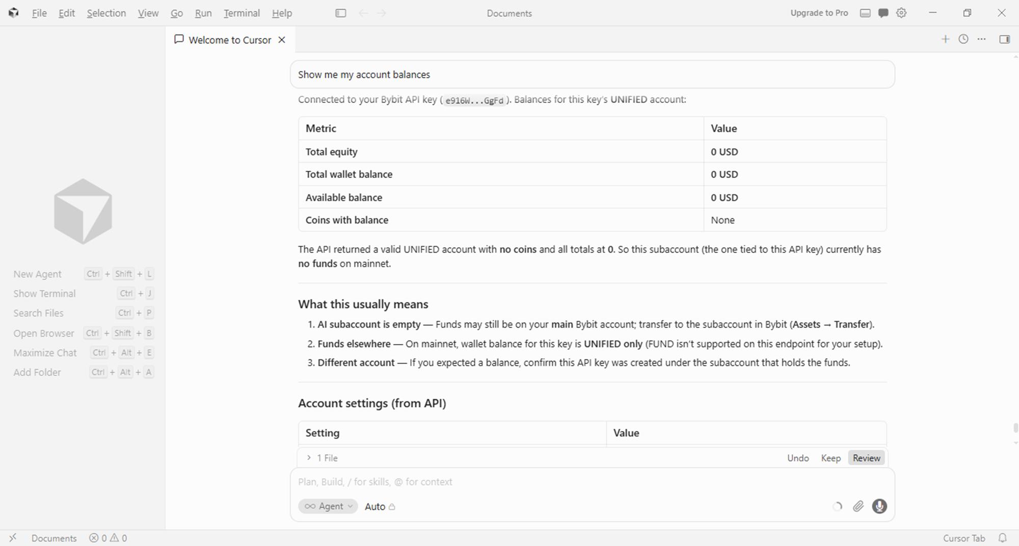Click Documents in the status bar
Viewport: 1019px width, 546px height.
54,538
